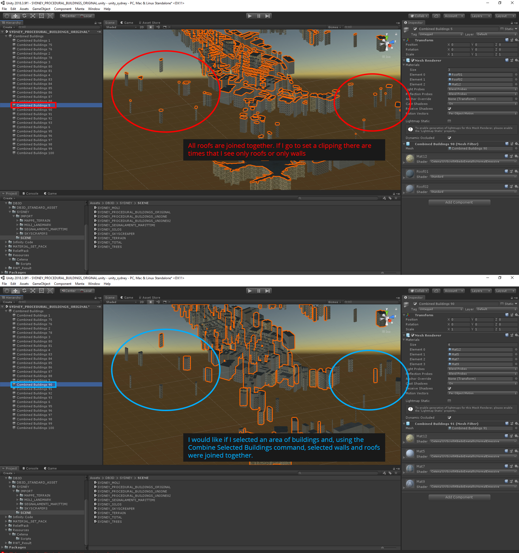The image size is (519, 553).
Task: Toggle Lightmap Static for Combined Buildings 5
Action: pos(449,121)
